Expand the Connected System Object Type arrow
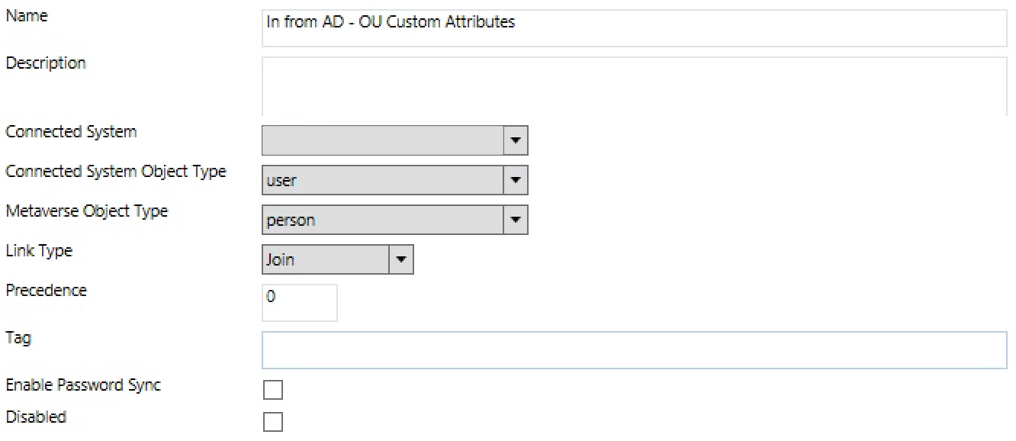 point(516,181)
